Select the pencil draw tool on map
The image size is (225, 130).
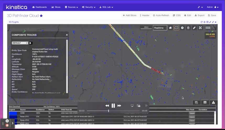point(194,28)
